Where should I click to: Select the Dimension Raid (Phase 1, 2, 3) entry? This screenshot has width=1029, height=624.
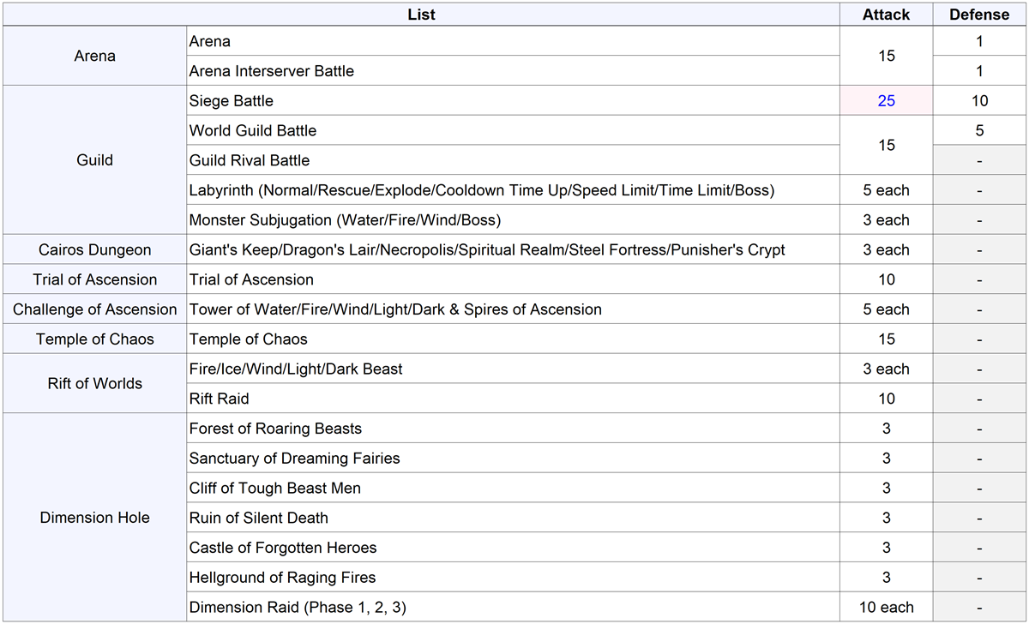[x=298, y=608]
